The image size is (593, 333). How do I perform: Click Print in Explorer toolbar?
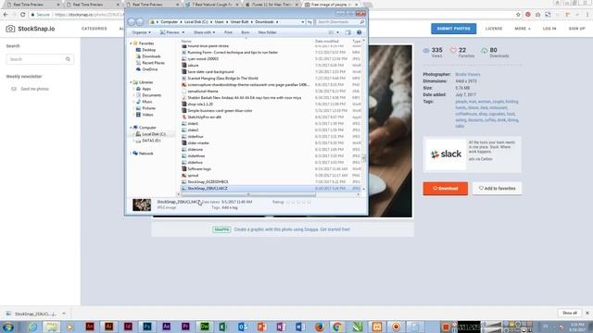pyautogui.click(x=229, y=32)
